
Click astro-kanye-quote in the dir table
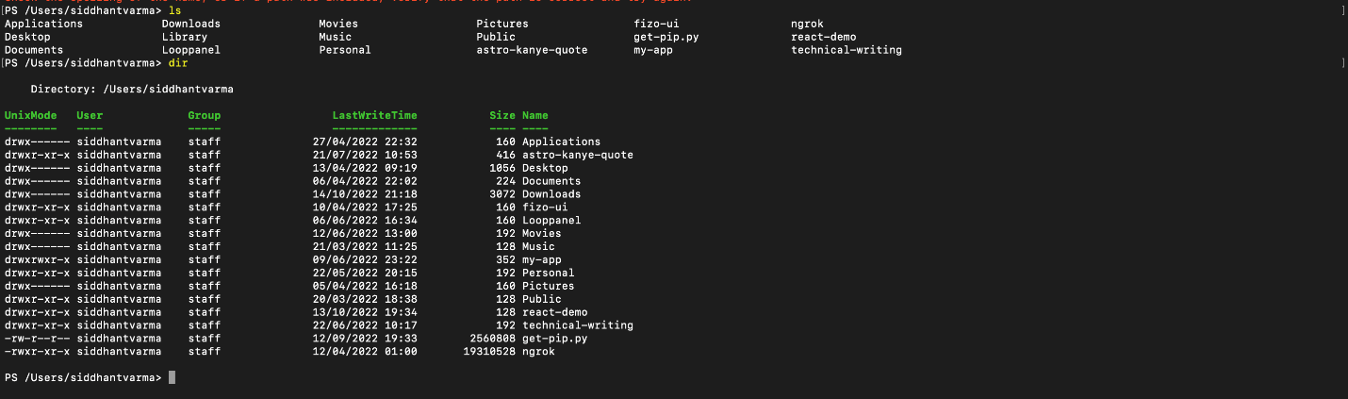tap(578, 155)
